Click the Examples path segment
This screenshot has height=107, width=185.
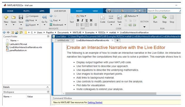[x=90, y=32]
